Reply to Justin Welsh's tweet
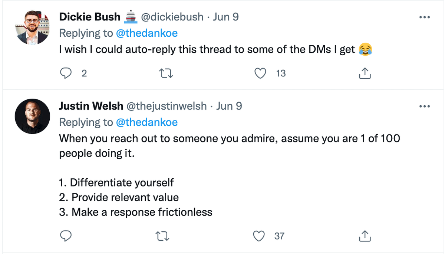The height and width of the screenshot is (254, 445). [x=66, y=235]
